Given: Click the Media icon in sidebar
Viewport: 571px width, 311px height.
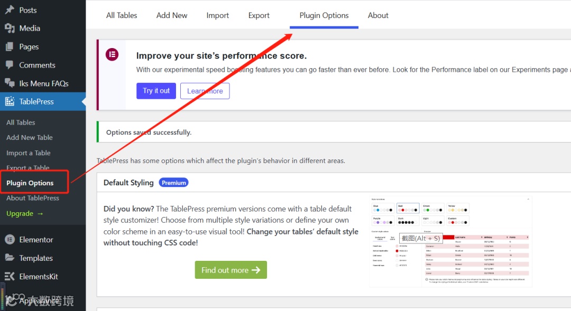Looking at the screenshot, I should [x=10, y=28].
